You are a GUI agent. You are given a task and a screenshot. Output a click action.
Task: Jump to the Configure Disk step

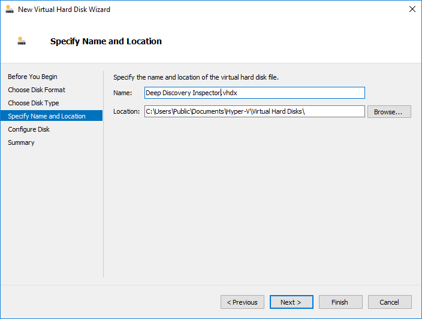(29, 129)
